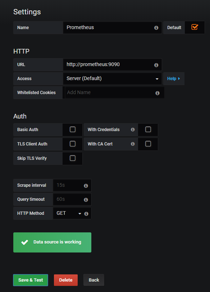Click the HTTP Method info icon
This screenshot has width=210, height=292.
[86, 214]
